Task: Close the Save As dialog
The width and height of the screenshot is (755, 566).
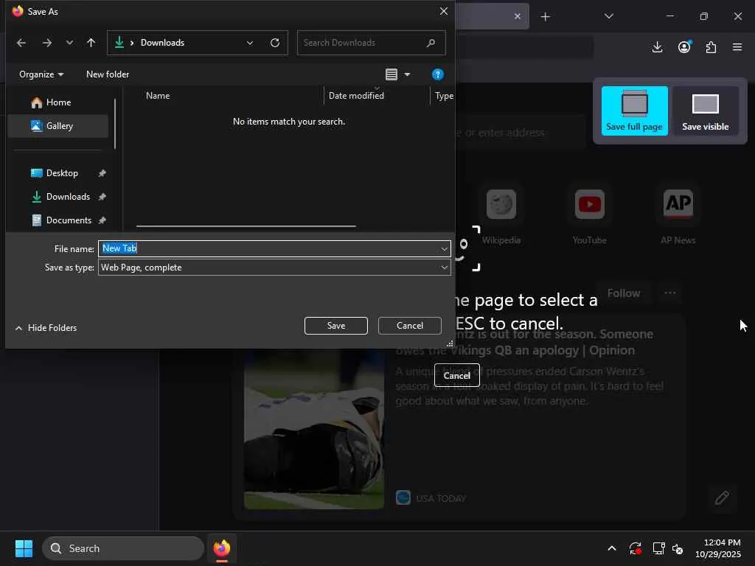Action: 443,11
